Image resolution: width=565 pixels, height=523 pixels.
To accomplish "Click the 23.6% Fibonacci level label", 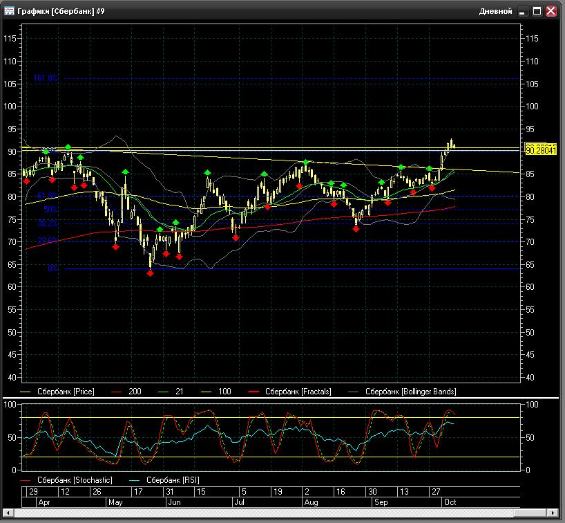I will (47, 240).
